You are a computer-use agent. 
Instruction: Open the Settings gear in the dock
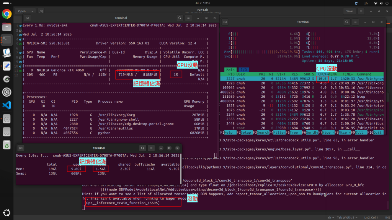pyautogui.click(x=7, y=92)
